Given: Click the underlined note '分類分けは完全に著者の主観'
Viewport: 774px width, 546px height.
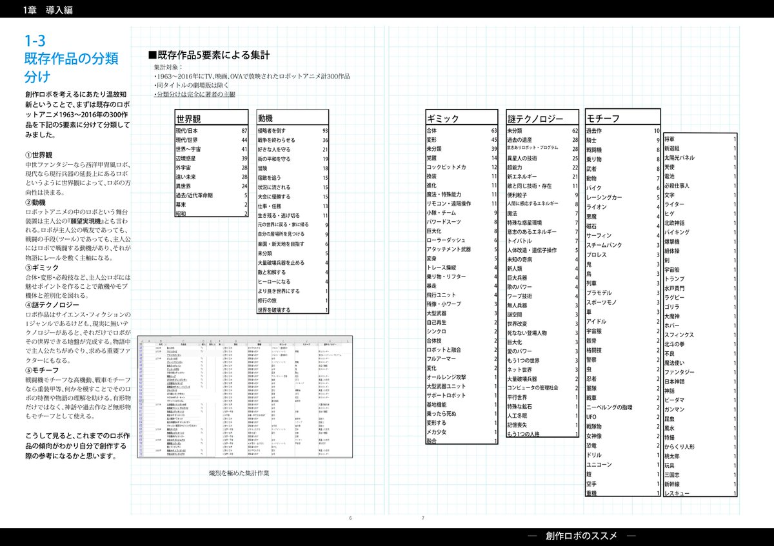Looking at the screenshot, I should (x=196, y=94).
